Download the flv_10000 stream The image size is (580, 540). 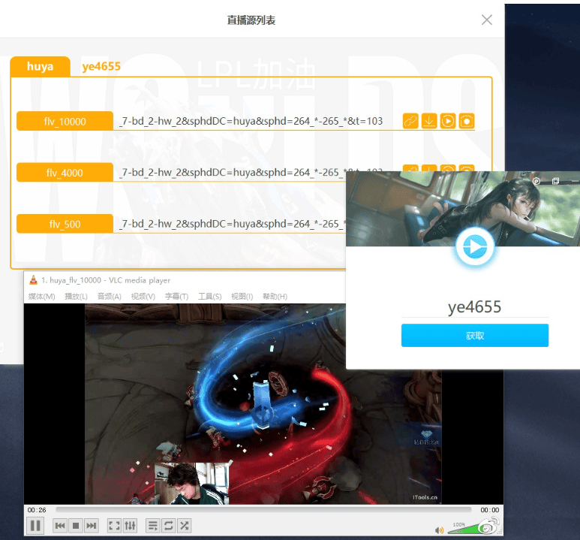point(429,121)
